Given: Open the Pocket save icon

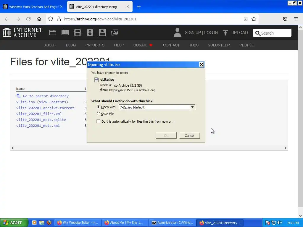Looking at the screenshot, I should click(285, 19).
